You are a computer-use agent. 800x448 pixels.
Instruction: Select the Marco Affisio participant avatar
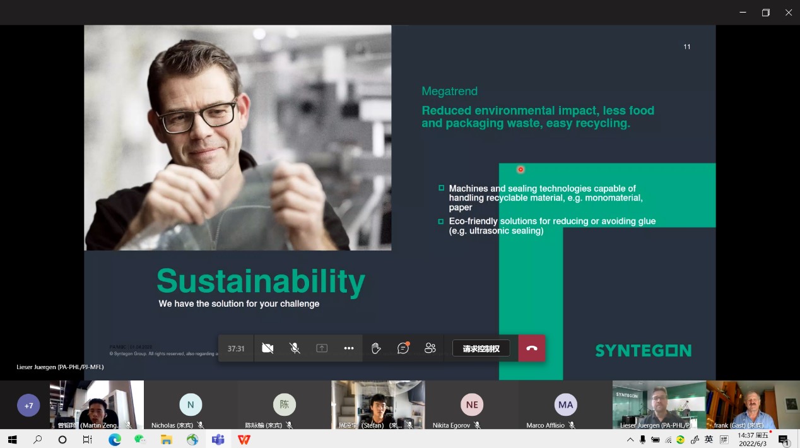tap(565, 404)
